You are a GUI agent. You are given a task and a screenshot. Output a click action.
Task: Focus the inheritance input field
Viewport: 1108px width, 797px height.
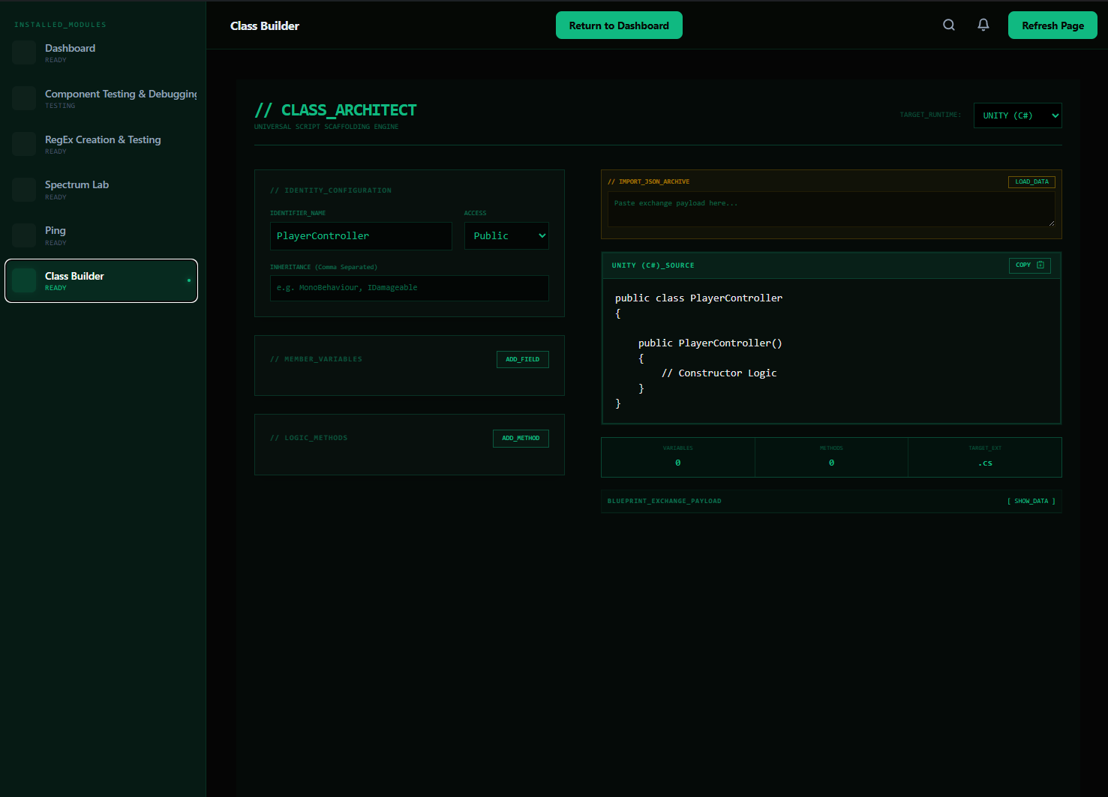click(410, 288)
